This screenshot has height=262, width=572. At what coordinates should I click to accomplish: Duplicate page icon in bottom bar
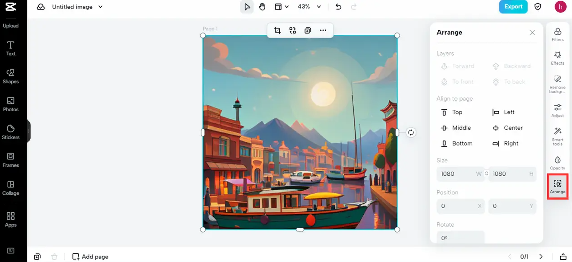pos(37,257)
